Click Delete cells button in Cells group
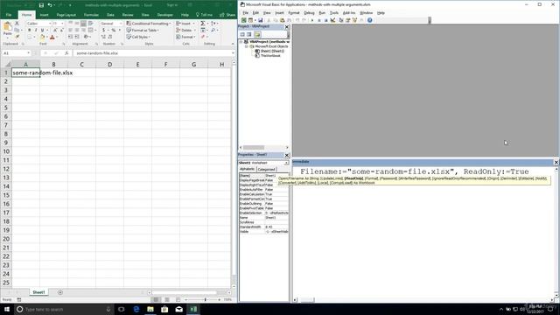This screenshot has height=315, width=560. point(185,31)
